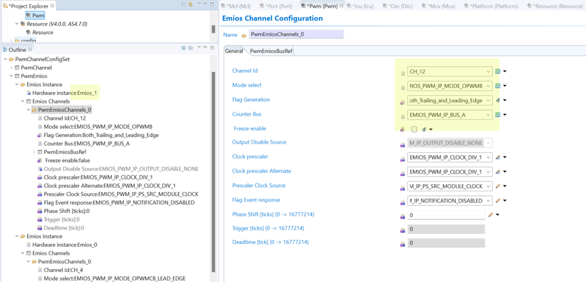Click edit icon beside Clock prescaler Alternate

pos(497,172)
